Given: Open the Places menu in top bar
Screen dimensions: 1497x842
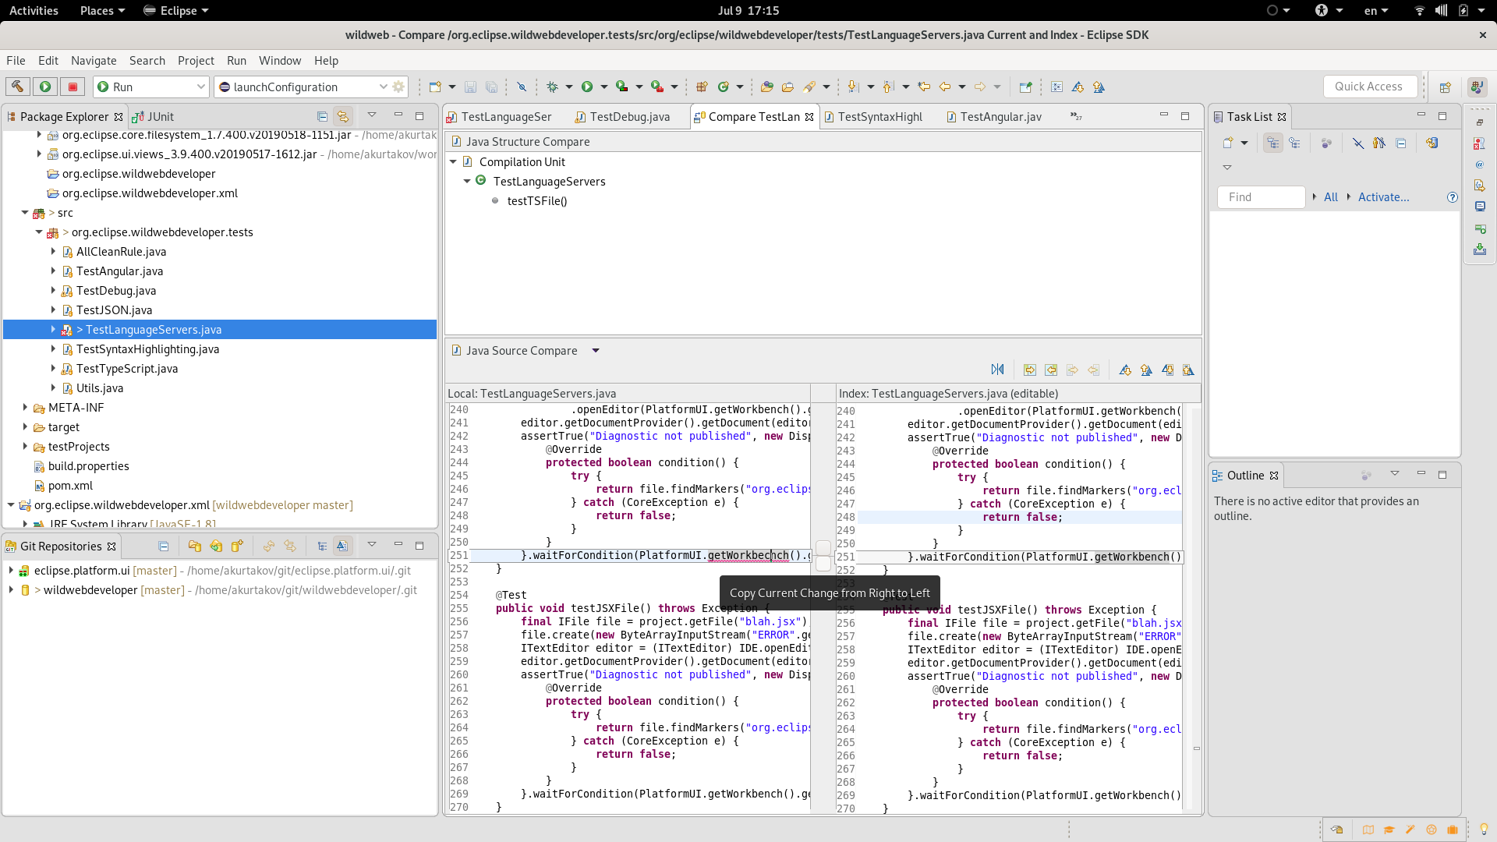Looking at the screenshot, I should click(102, 10).
